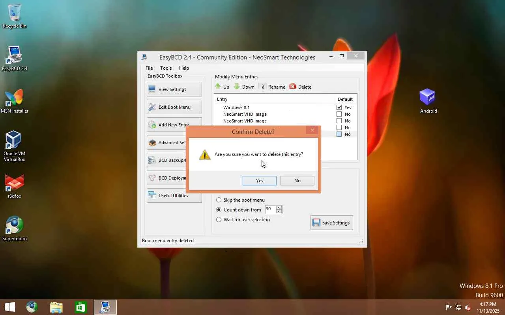Go to Add New Entry
The width and height of the screenshot is (505, 315).
tap(174, 125)
